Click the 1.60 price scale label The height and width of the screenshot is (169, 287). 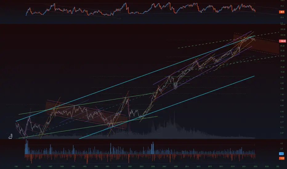click(x=282, y=95)
